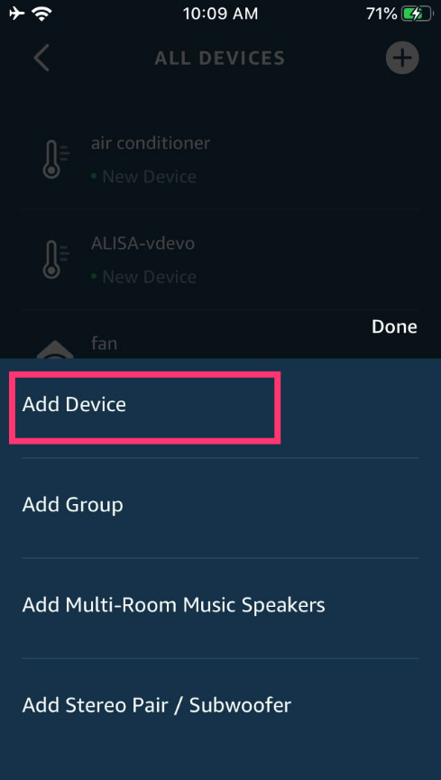
Task: Select the ALISA-vdevo thermometer icon
Action: (56, 259)
